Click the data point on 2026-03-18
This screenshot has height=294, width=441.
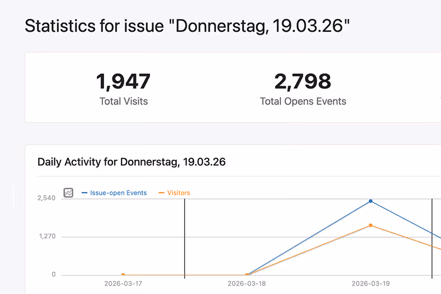(247, 274)
